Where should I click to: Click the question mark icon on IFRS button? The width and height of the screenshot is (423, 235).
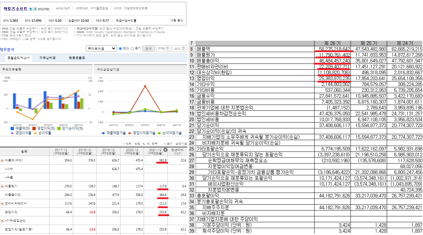click(x=167, y=49)
